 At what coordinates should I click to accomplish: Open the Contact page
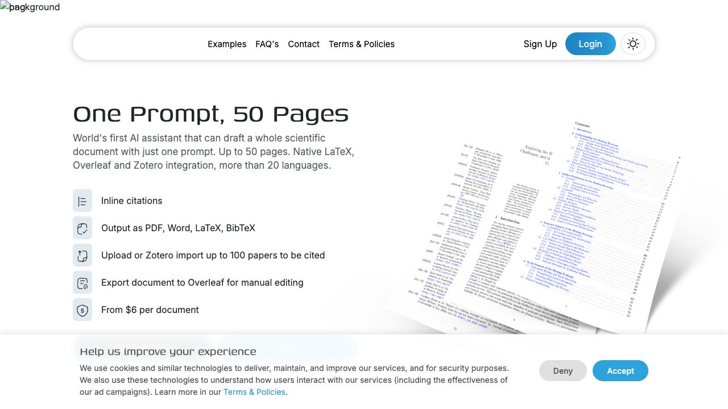point(304,44)
